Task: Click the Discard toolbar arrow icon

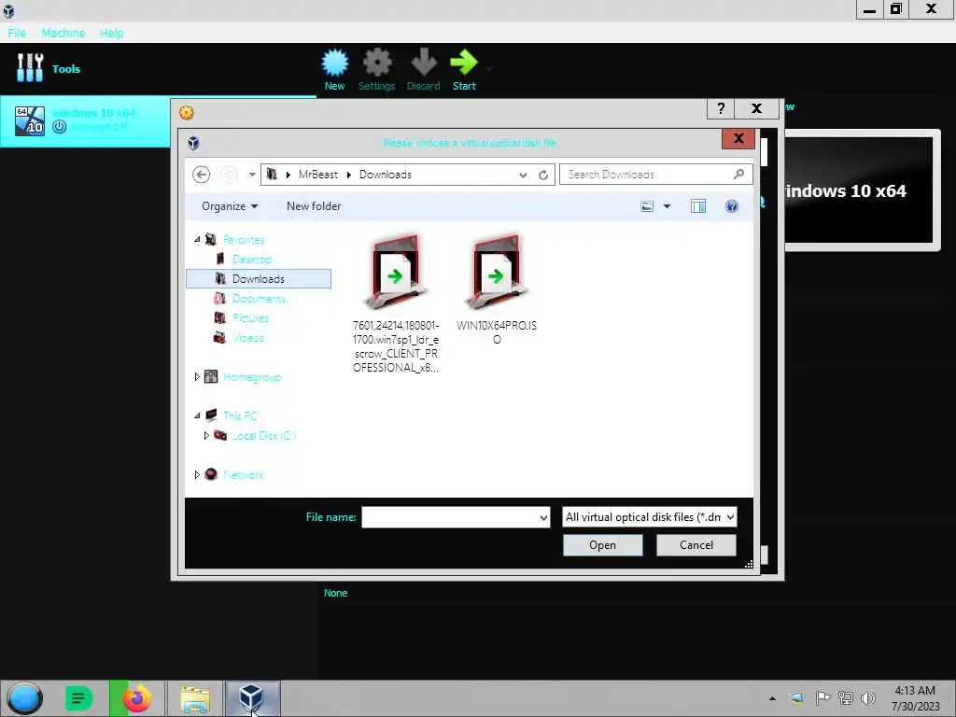Action: tap(424, 63)
